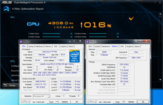163x105 pixels.
Task: Click the memory Type DDR3 value
Action: 104,52
